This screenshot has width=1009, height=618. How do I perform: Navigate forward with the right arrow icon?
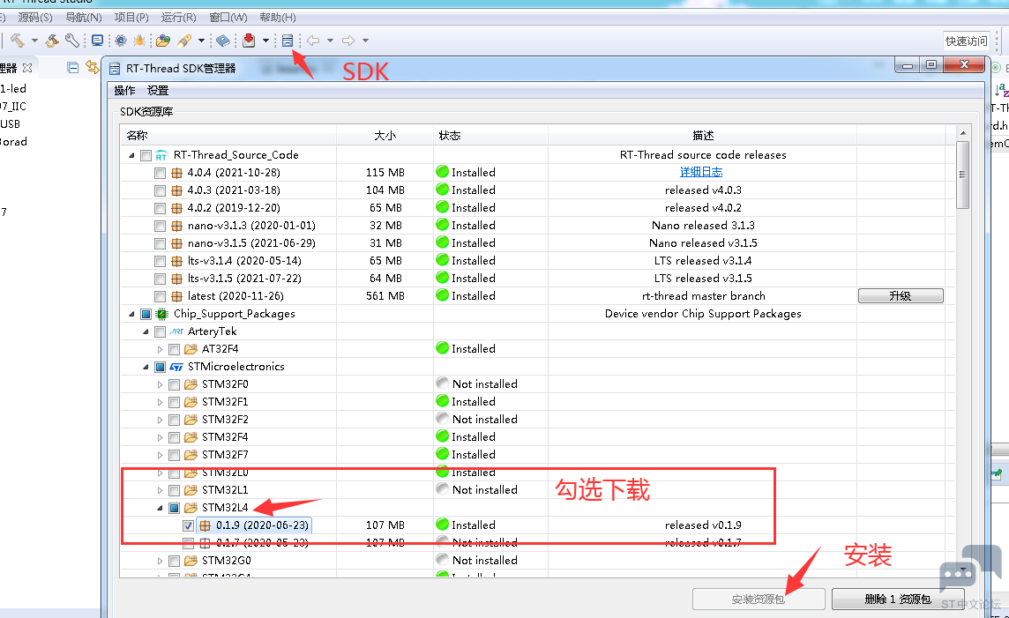pos(348,41)
